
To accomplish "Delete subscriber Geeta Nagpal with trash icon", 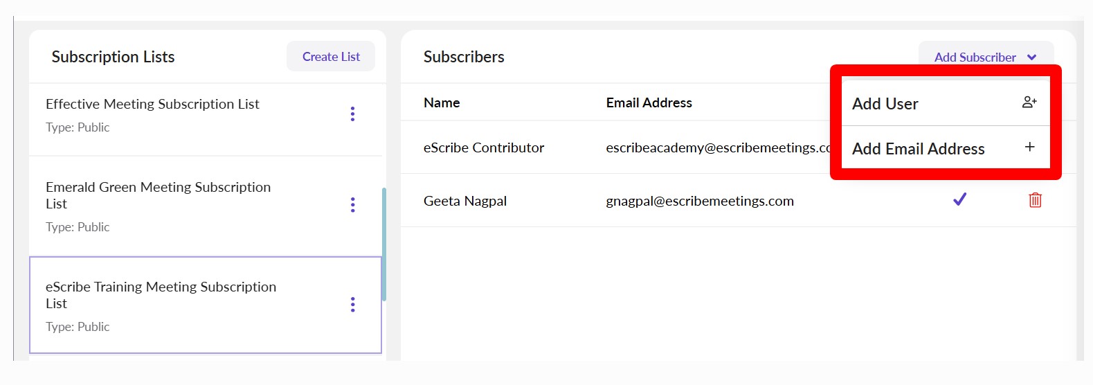I will 1035,200.
